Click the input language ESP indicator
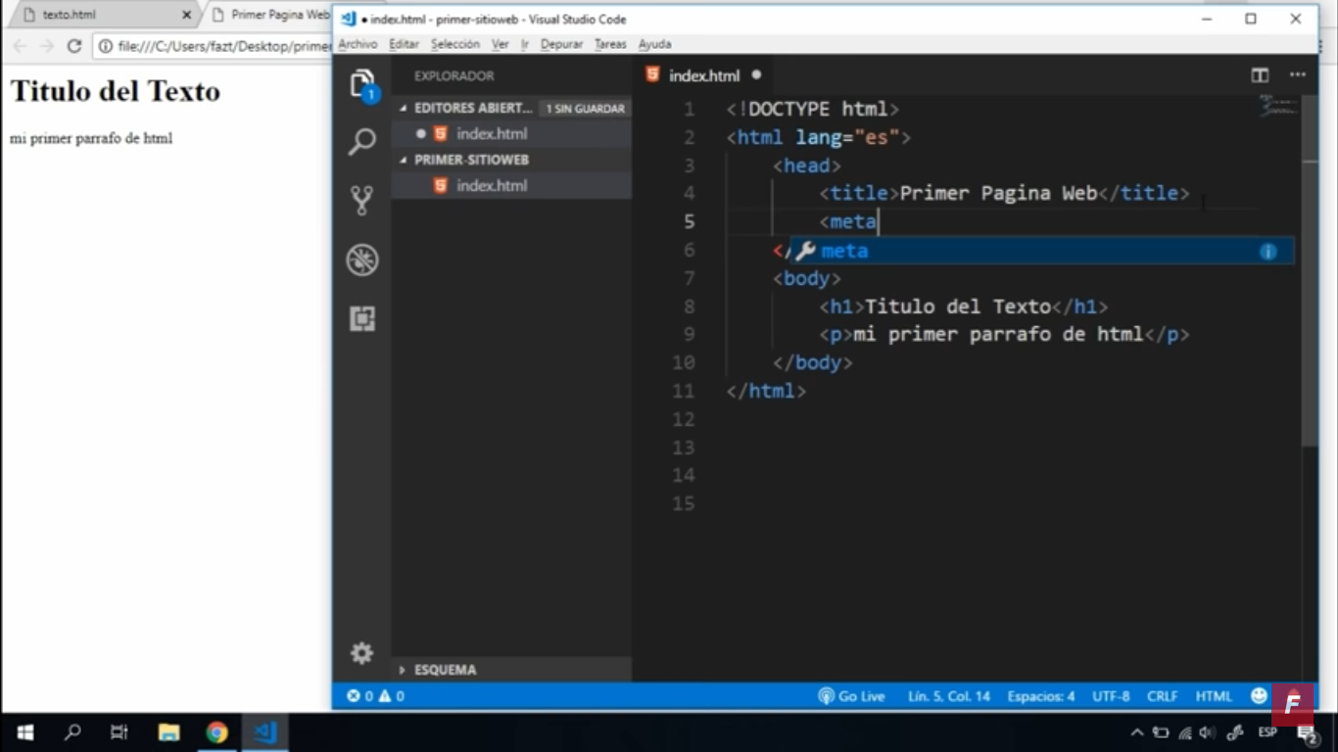This screenshot has height=752, width=1338. pyautogui.click(x=1267, y=732)
